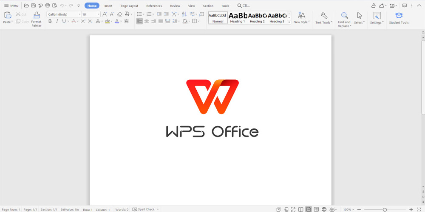Decrease paragraph indent
This screenshot has height=212, width=425.
[159, 14]
